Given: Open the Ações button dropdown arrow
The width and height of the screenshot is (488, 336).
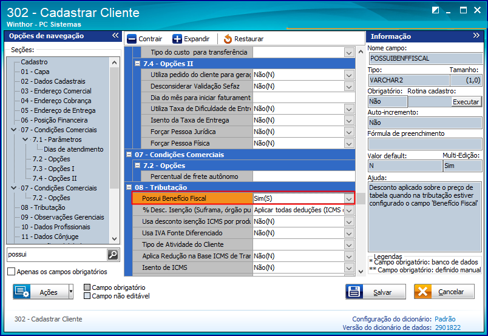Looking at the screenshot, I should click(71, 292).
